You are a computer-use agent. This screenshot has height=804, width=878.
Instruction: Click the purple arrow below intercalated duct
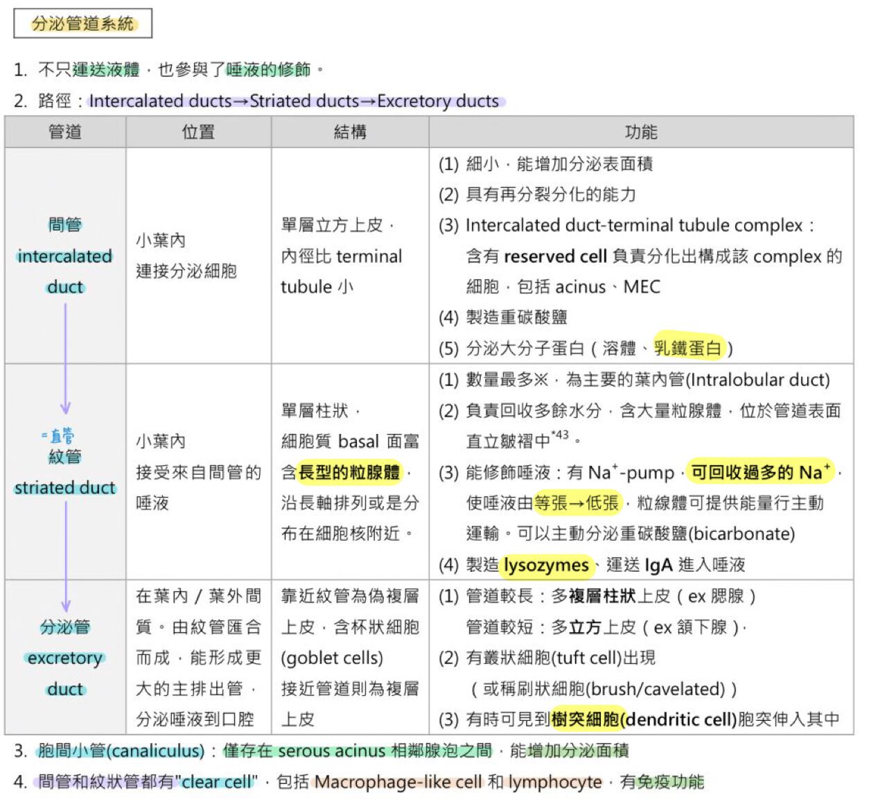(65, 358)
